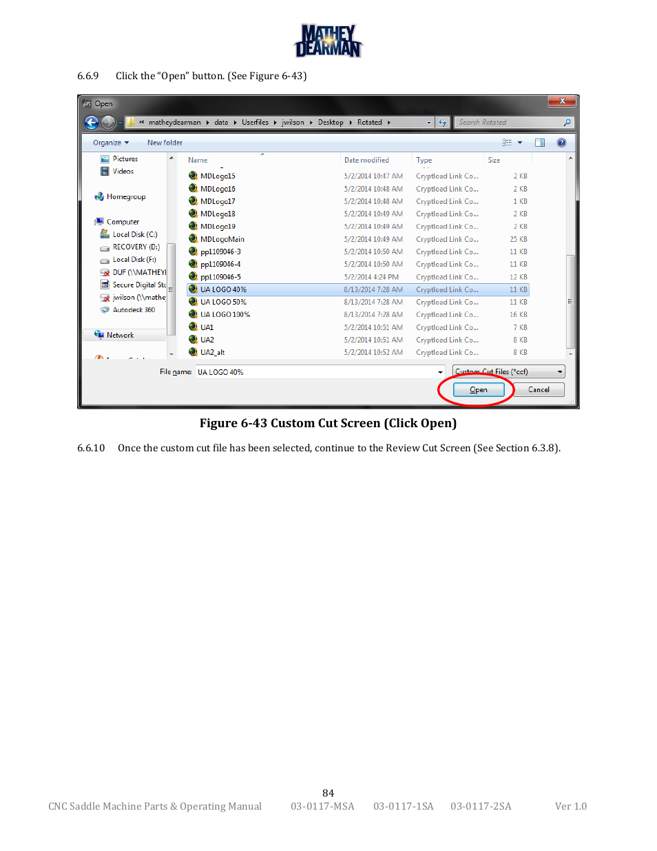Click matheydearman in the address path
This screenshot has width=657, height=851.
175,123
